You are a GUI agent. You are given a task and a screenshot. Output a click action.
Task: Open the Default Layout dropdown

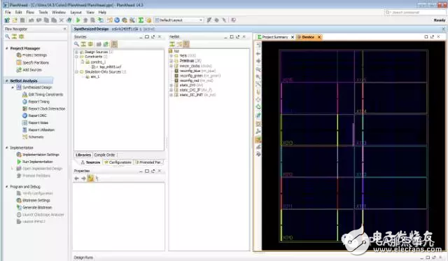pyautogui.click(x=178, y=20)
